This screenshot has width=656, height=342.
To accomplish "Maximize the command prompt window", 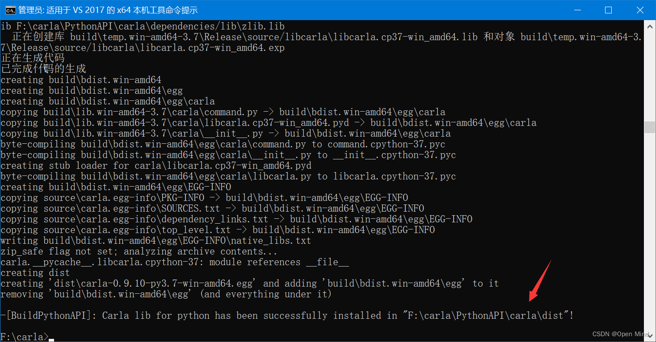I will (x=609, y=9).
